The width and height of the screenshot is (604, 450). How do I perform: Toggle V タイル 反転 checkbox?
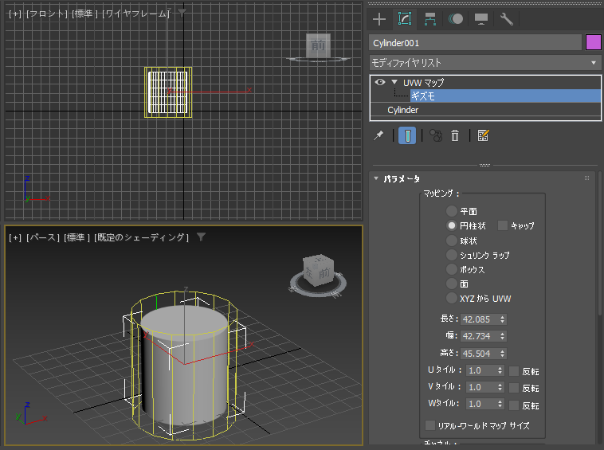513,388
